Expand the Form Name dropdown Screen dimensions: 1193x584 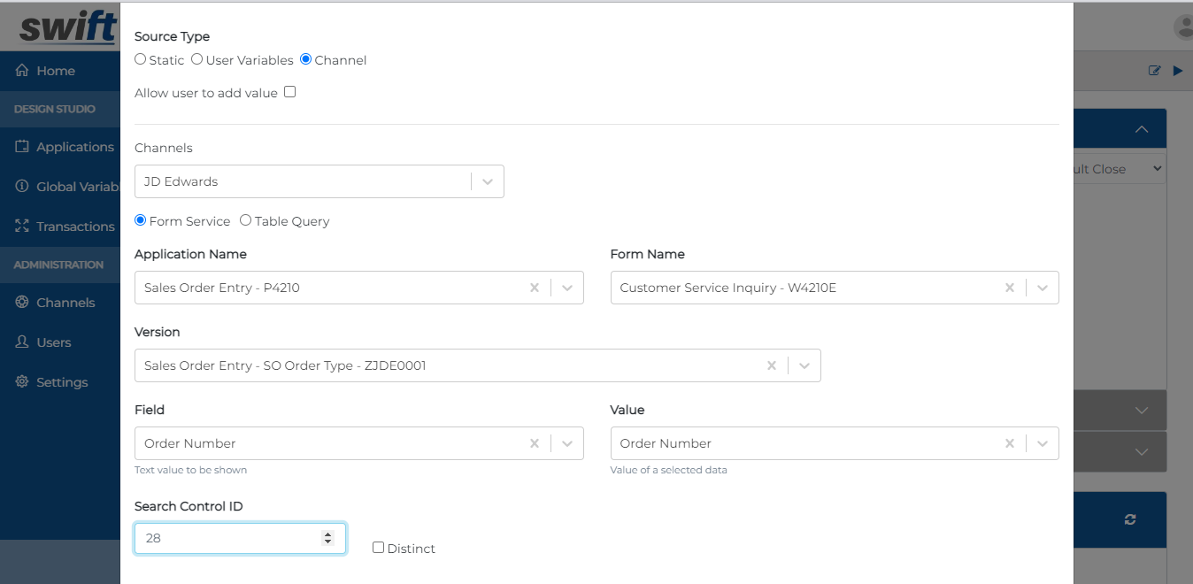pos(1042,287)
